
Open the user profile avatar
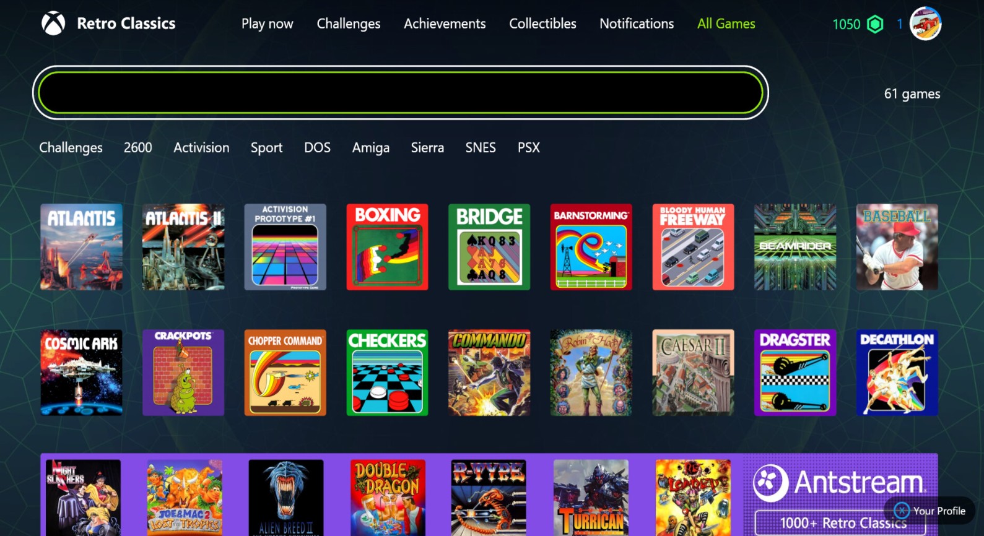coord(925,24)
